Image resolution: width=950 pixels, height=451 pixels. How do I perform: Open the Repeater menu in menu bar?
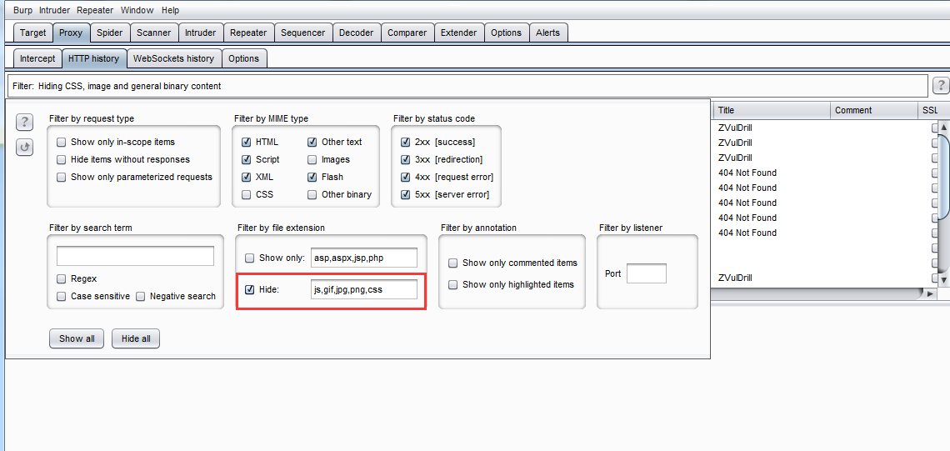pos(95,10)
